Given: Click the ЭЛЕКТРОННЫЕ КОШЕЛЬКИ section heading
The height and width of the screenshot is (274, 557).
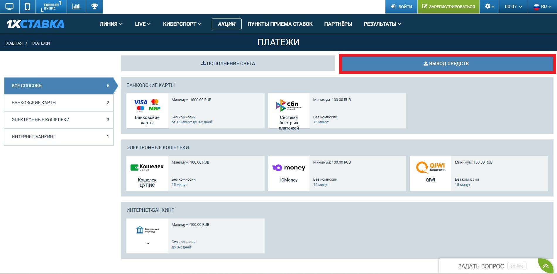Looking at the screenshot, I should [x=158, y=148].
